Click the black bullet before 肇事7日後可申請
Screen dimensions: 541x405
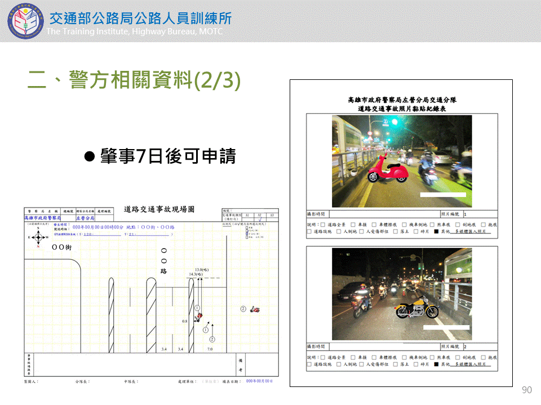[88, 156]
